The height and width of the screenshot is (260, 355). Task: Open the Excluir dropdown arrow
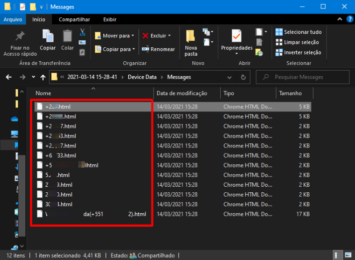point(169,36)
